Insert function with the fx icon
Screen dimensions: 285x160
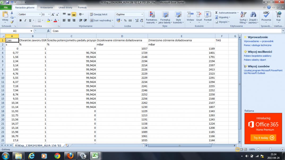pyautogui.click(x=49, y=31)
